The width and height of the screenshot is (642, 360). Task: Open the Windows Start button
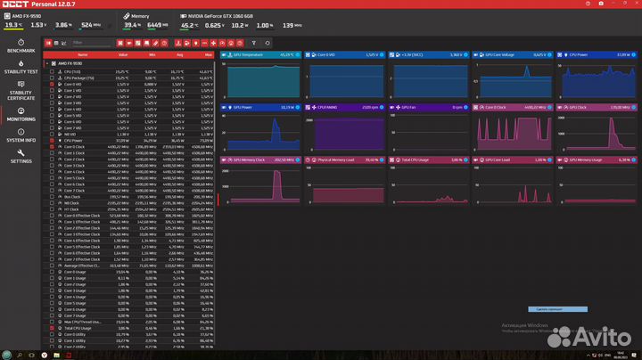(6, 355)
